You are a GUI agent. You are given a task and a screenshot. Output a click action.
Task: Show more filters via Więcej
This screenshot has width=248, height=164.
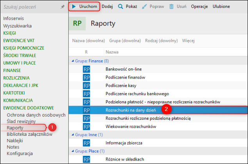188,41
